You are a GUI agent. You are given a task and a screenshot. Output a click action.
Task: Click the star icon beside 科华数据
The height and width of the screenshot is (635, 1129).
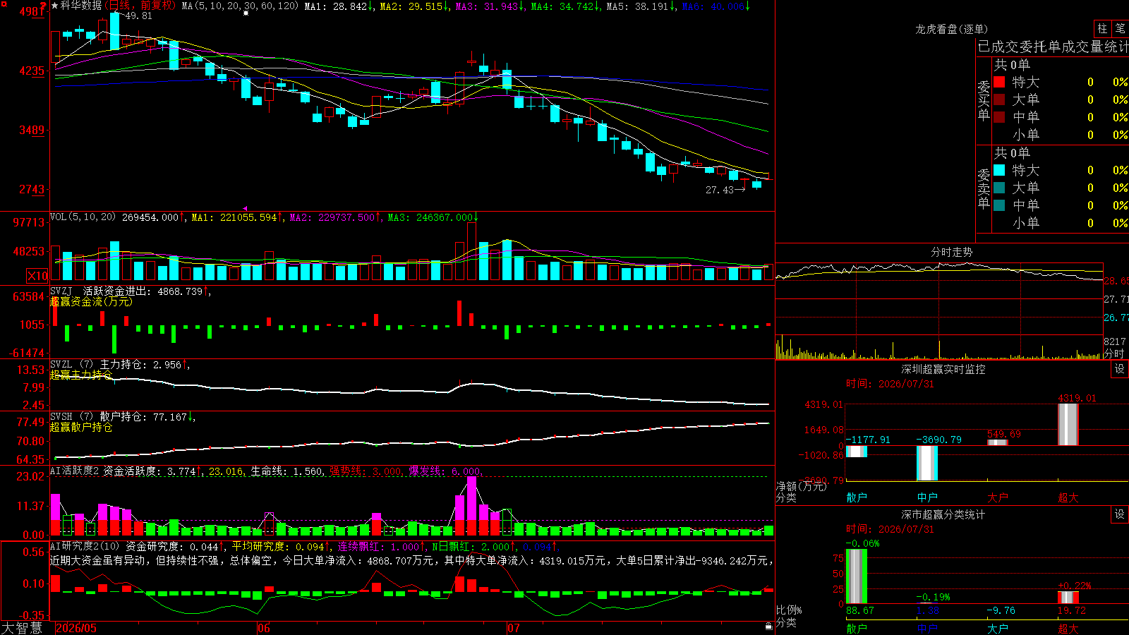point(54,6)
